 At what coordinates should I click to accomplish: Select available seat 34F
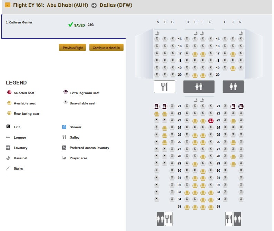coord(203,200)
